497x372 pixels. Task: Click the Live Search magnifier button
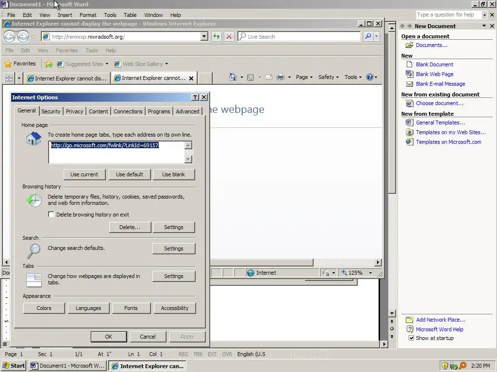click(x=368, y=36)
